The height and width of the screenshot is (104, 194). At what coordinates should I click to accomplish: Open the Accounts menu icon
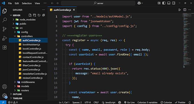(5, 87)
